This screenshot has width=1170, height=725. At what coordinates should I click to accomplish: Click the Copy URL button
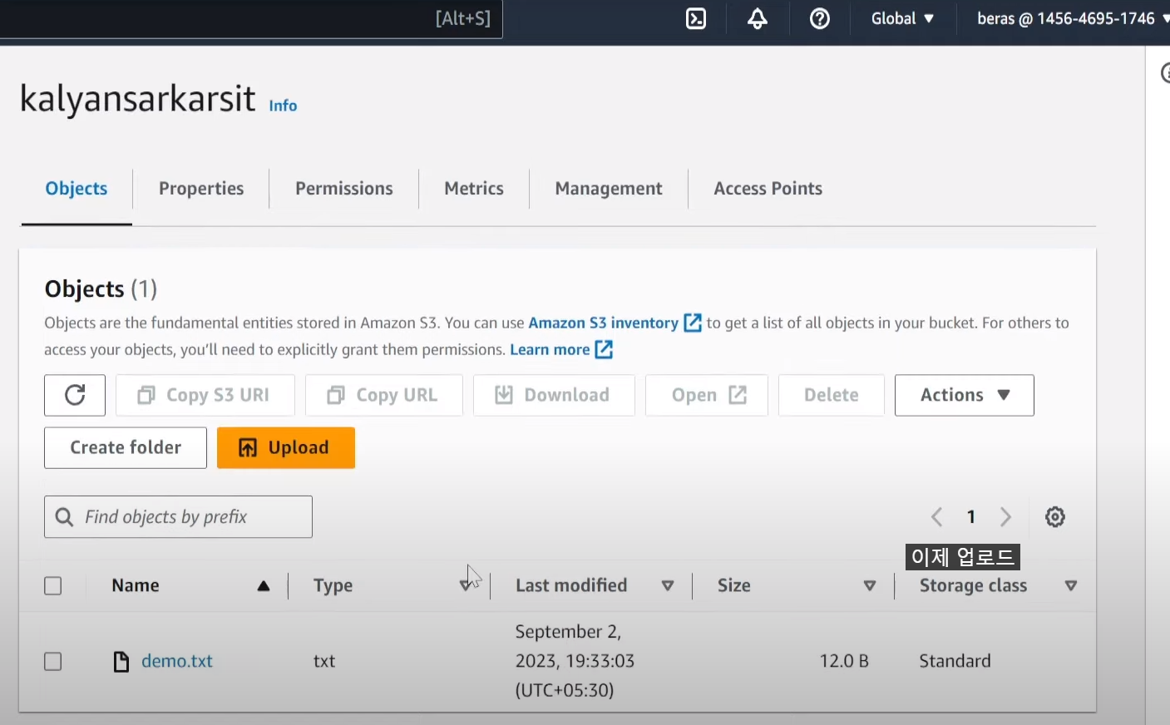pyautogui.click(x=384, y=395)
